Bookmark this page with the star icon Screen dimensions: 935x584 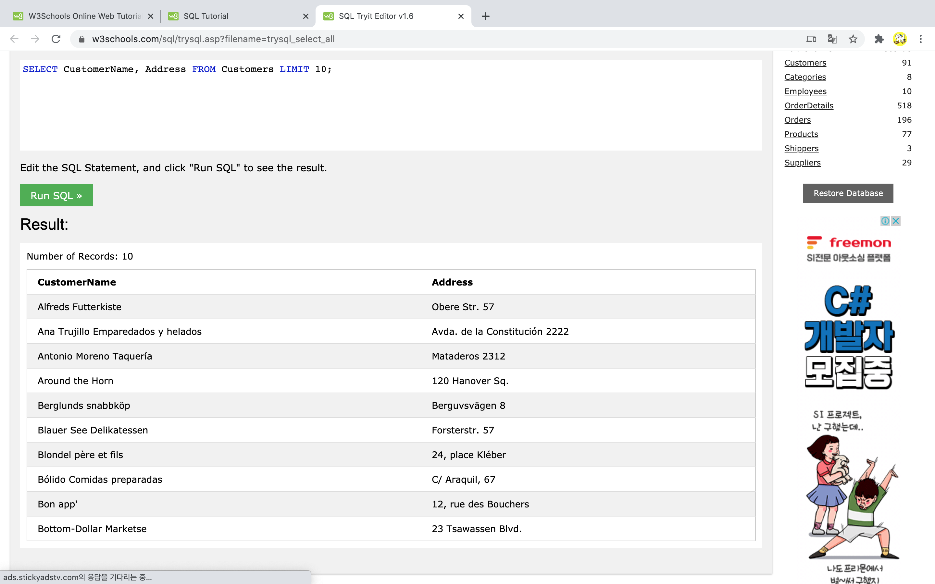tap(853, 39)
